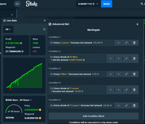145x124 pixels.
Task: Close the Live Stats panel
Action: 45,21
